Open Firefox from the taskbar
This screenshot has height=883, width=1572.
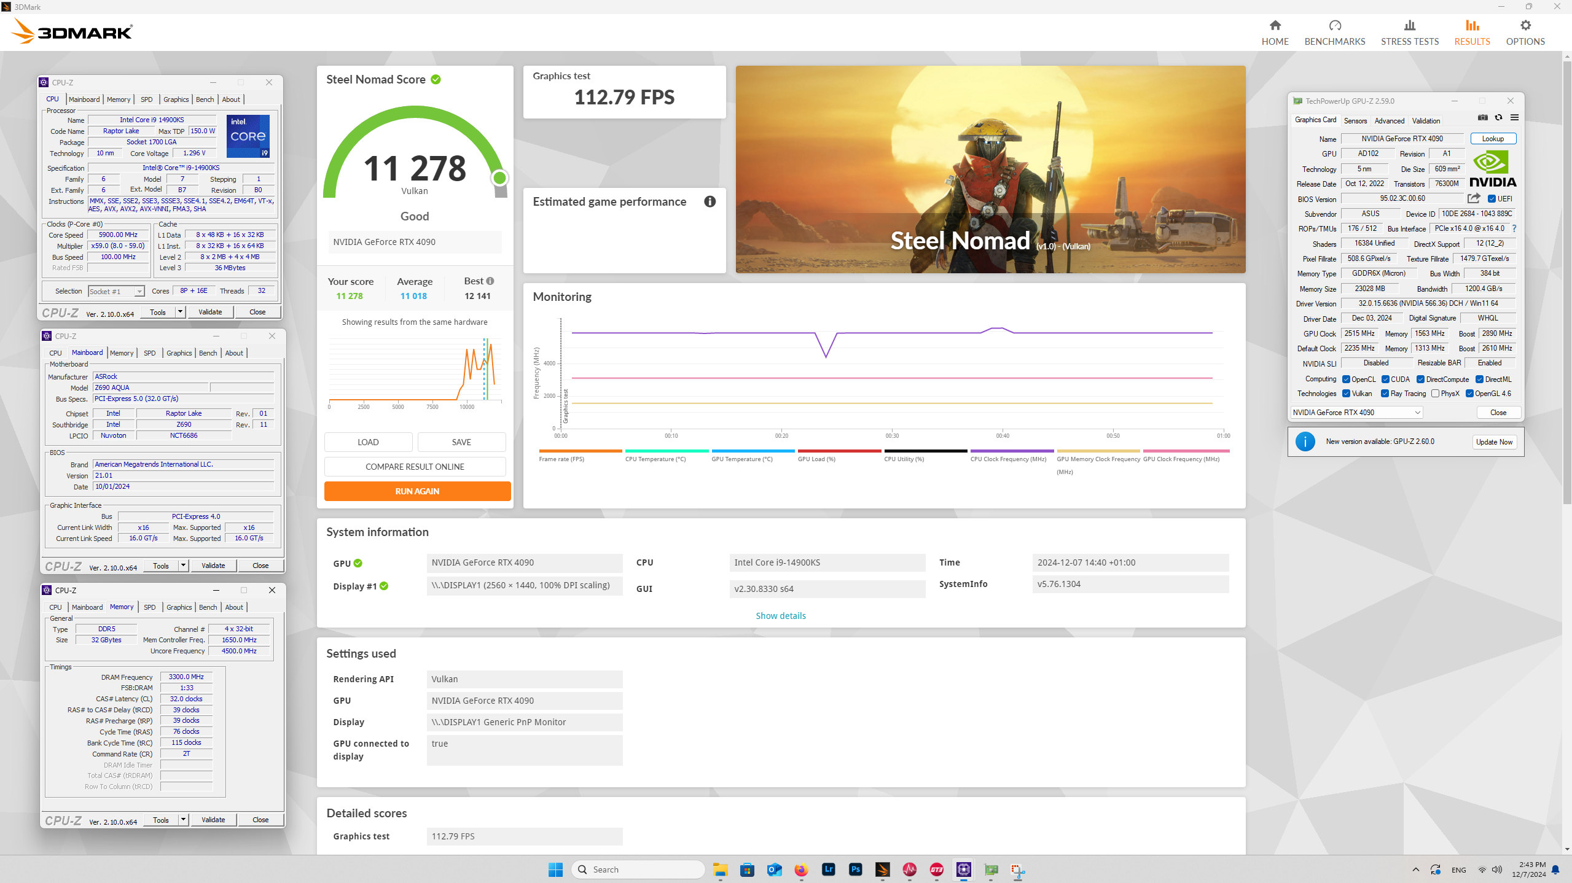click(801, 869)
